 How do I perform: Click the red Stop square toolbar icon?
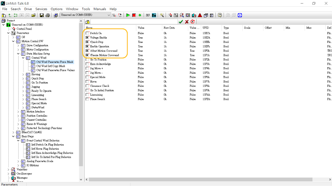pyautogui.click(x=134, y=15)
